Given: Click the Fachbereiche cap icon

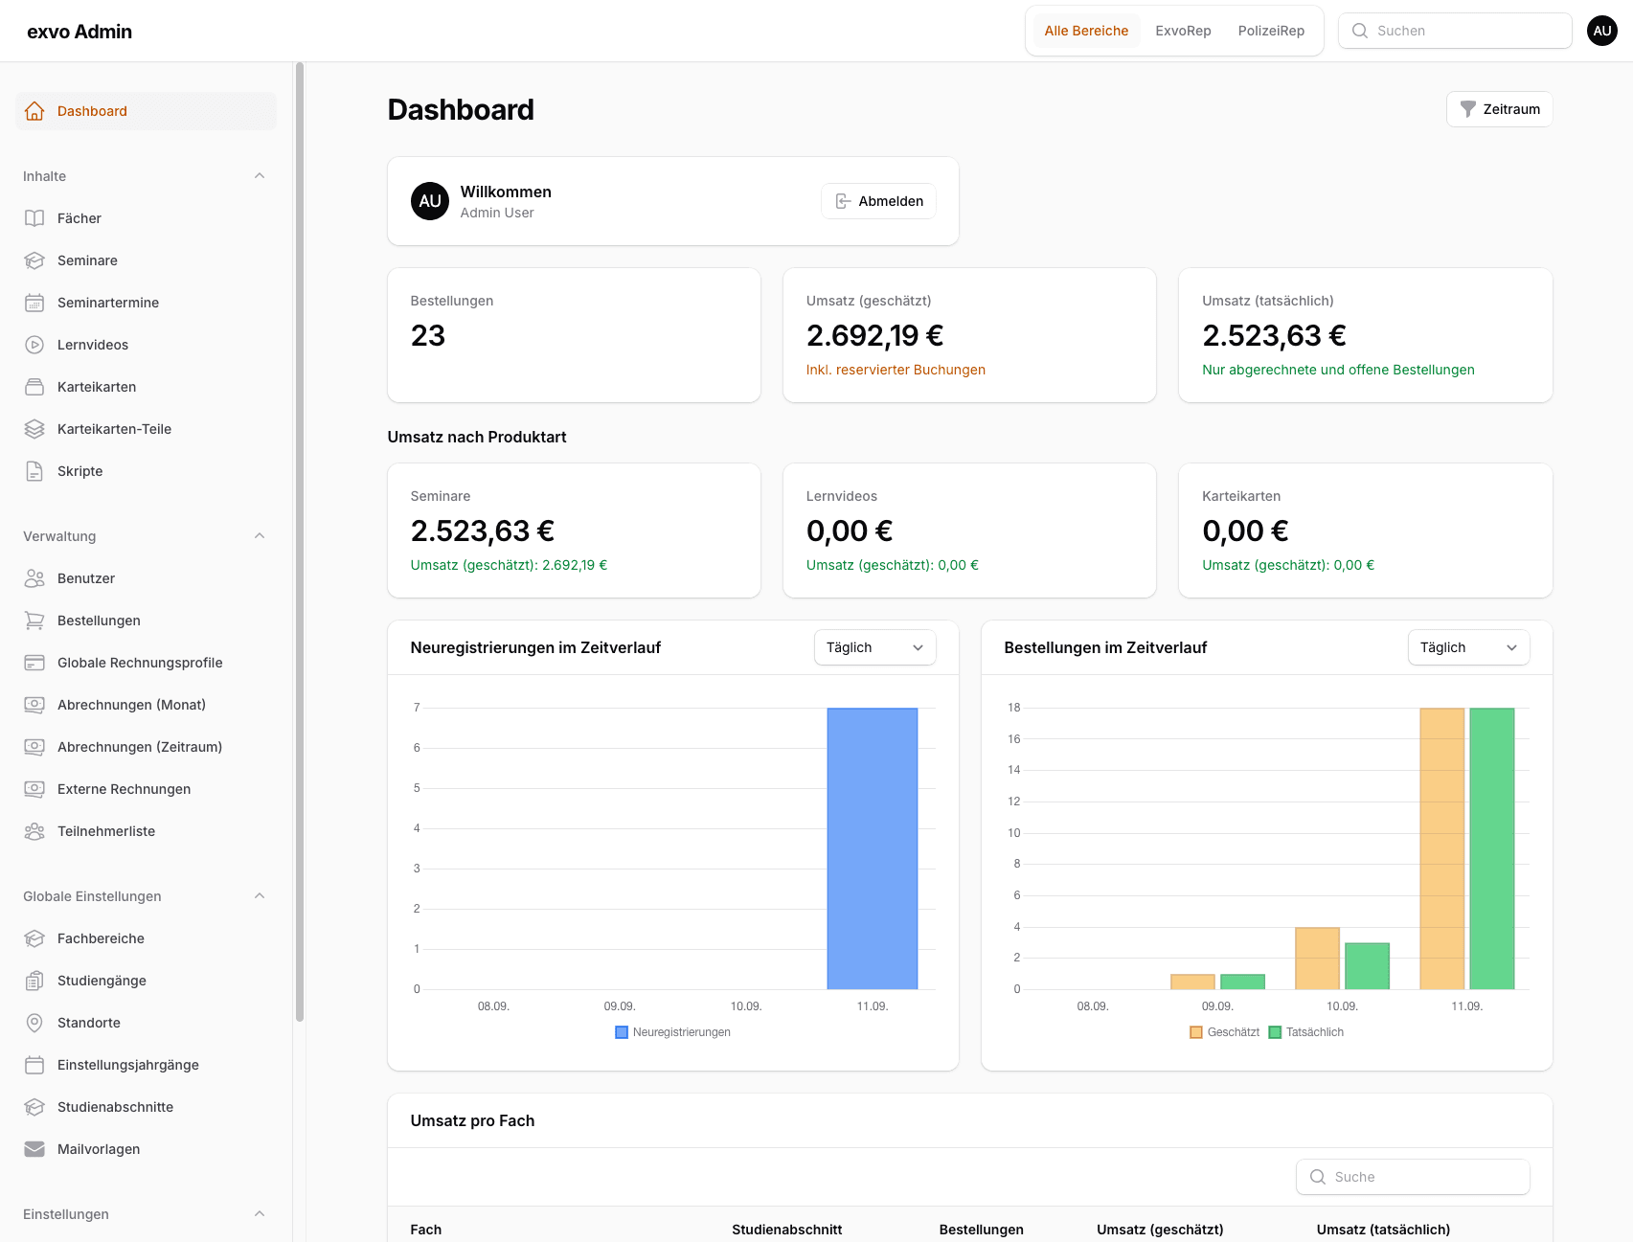Looking at the screenshot, I should pos(34,938).
